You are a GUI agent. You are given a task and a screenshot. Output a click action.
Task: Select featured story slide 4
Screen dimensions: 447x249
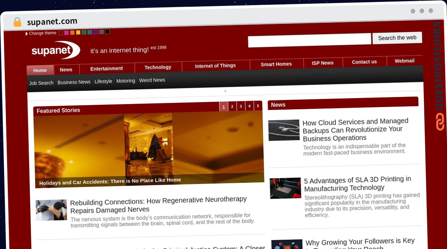249,106
